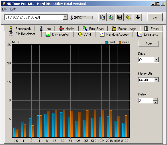
Task: Click the HD Tune title bar app icon
Action: coord(4,4)
